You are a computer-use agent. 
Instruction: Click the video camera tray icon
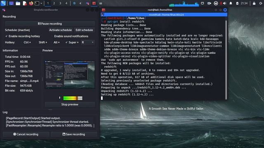[x=209, y=3]
